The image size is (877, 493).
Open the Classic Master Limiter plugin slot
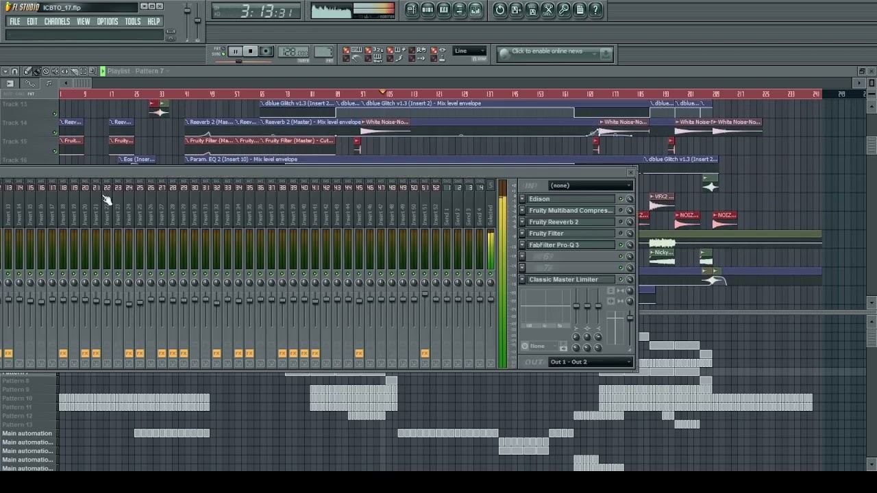coord(571,279)
